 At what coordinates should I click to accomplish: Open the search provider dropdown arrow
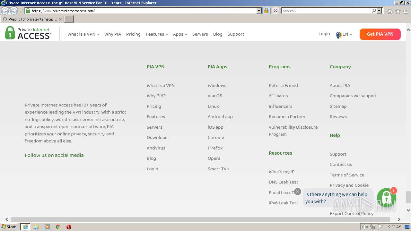pyautogui.click(x=379, y=11)
